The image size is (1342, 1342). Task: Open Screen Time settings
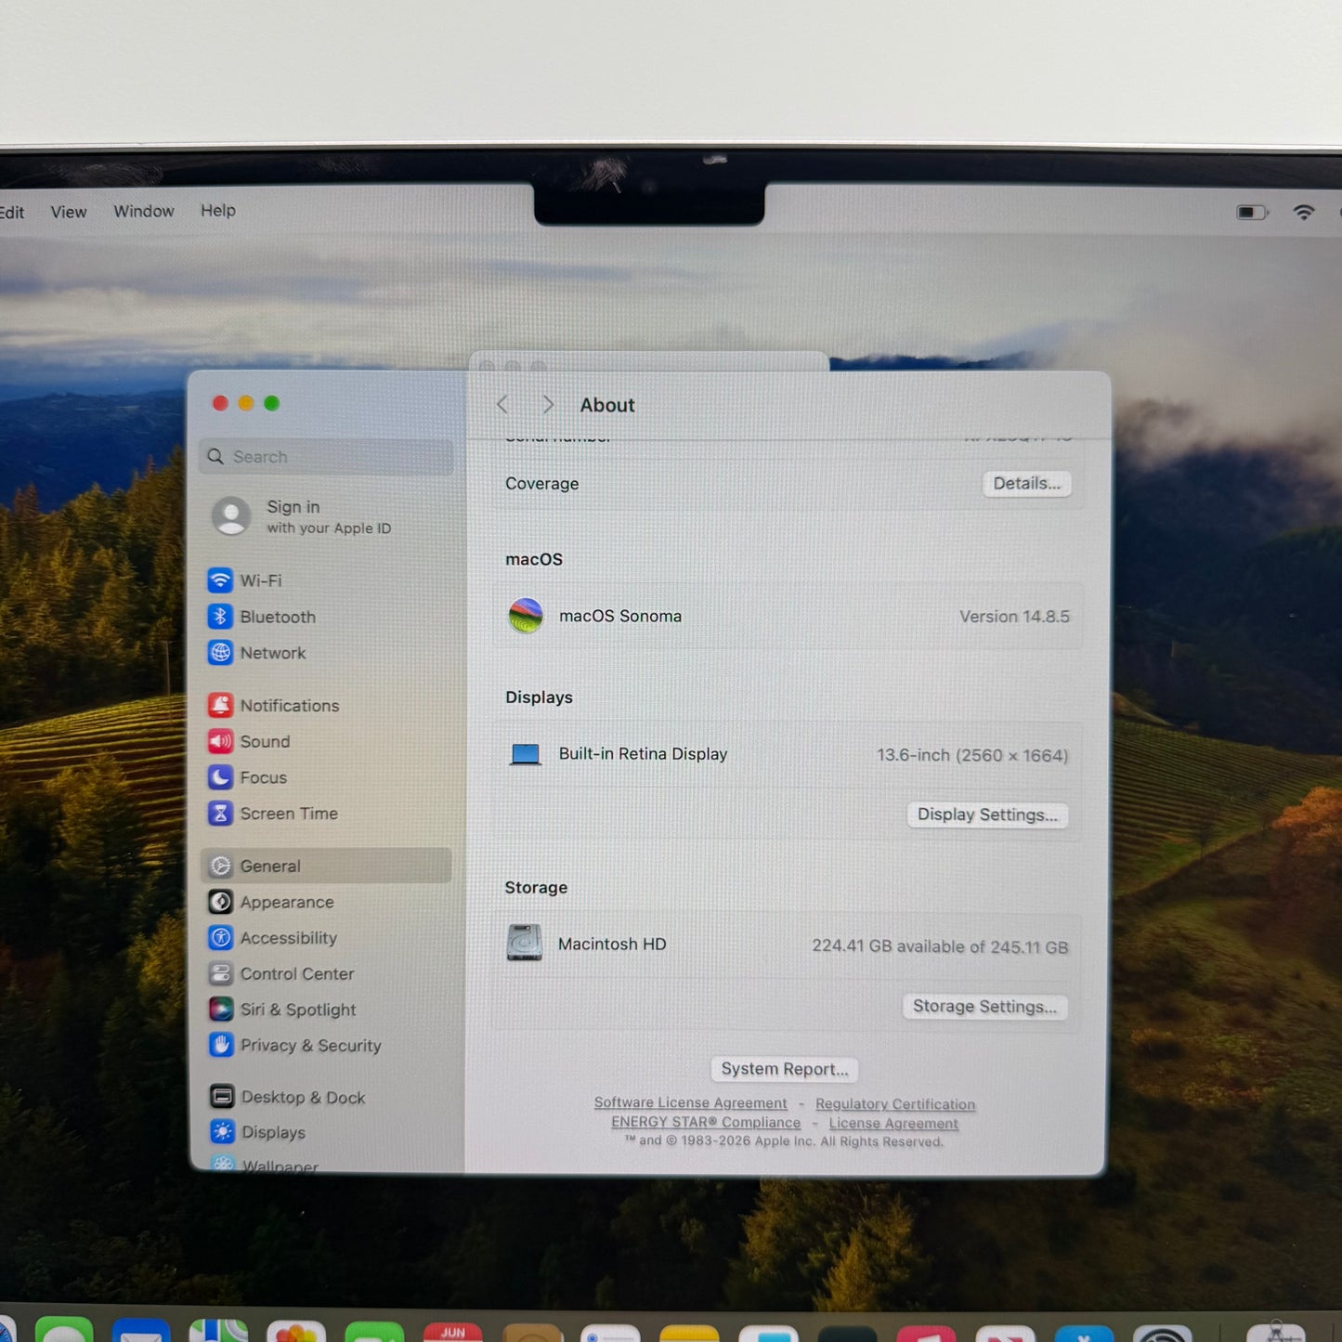(x=273, y=814)
